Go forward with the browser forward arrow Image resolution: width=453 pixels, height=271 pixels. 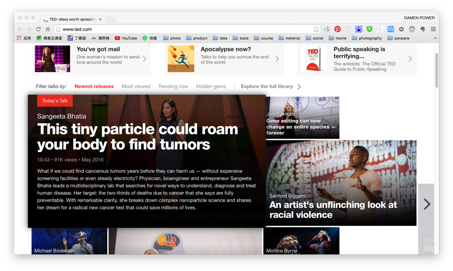29,29
